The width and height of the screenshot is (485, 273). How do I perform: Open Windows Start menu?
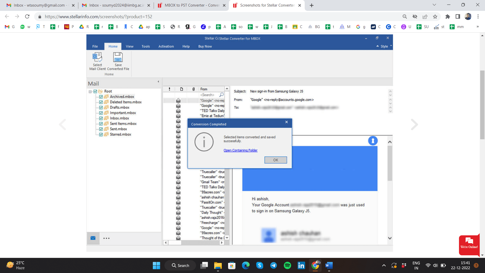156,265
